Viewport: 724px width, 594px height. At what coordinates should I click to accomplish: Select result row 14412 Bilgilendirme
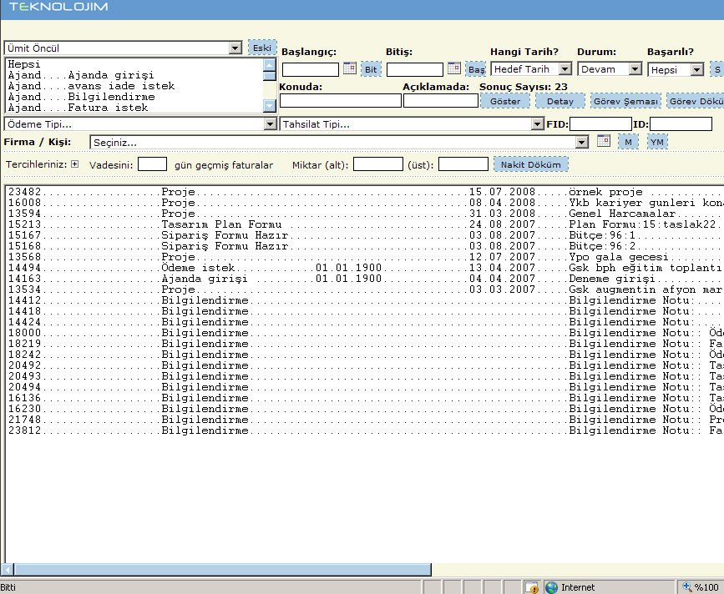point(365,300)
